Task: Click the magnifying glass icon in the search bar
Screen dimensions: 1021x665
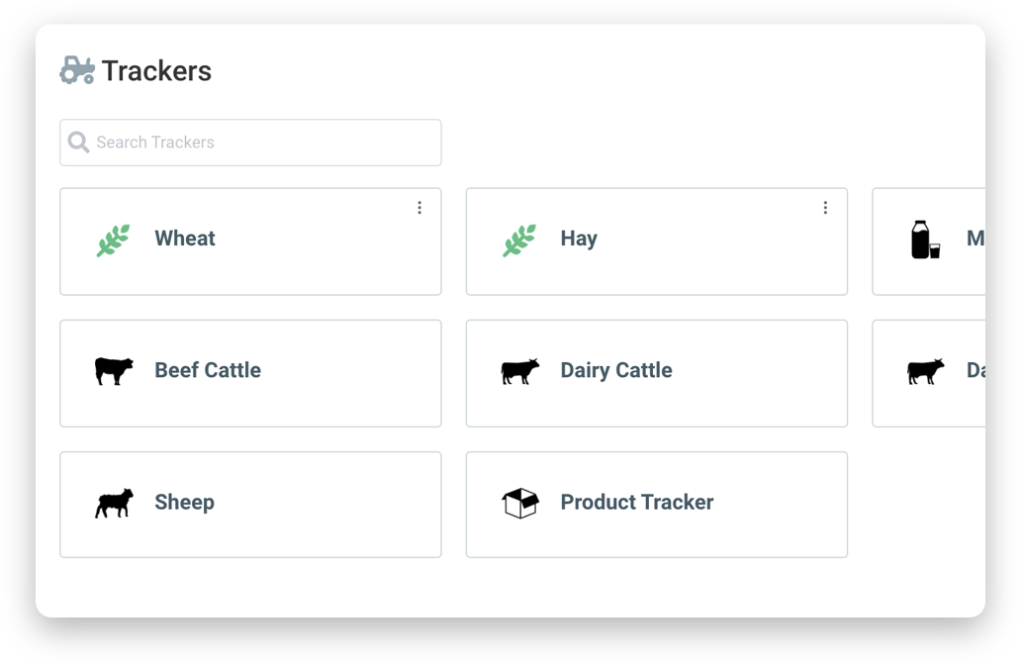Action: [78, 142]
